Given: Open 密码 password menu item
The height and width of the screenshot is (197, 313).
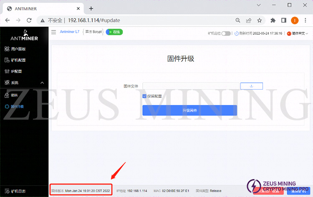Looking at the screenshot, I should pos(11,95).
